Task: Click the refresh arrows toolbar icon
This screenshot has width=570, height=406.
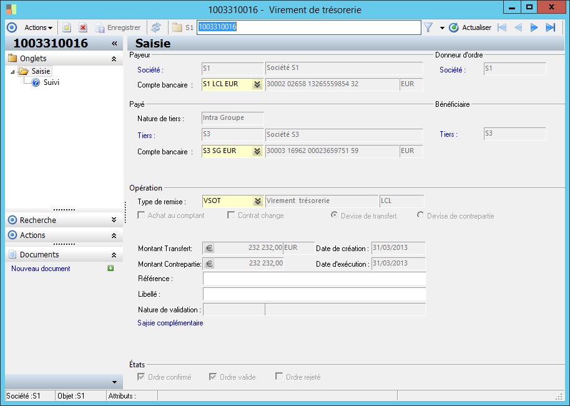Action: (156, 27)
